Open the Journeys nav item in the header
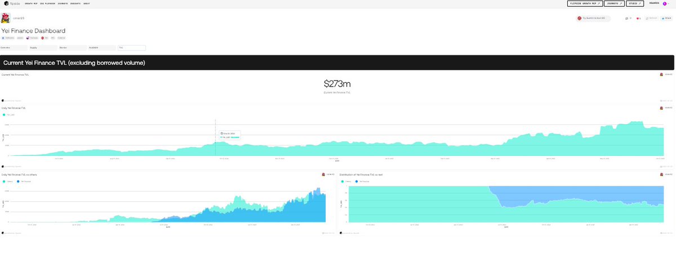 point(63,3)
